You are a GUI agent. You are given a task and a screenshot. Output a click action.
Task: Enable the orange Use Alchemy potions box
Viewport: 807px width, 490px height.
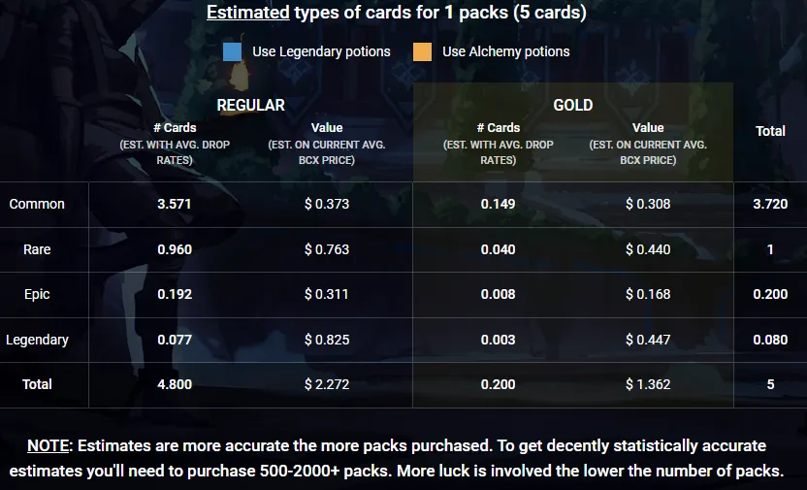422,51
